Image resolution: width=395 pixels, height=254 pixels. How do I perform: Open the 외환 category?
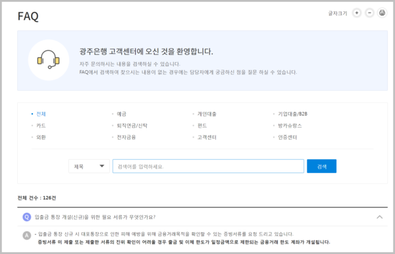point(41,137)
